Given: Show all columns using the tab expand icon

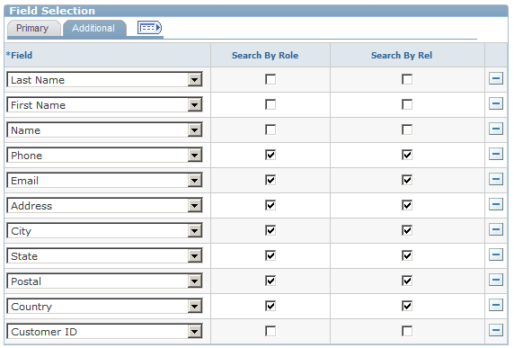Looking at the screenshot, I should (149, 28).
